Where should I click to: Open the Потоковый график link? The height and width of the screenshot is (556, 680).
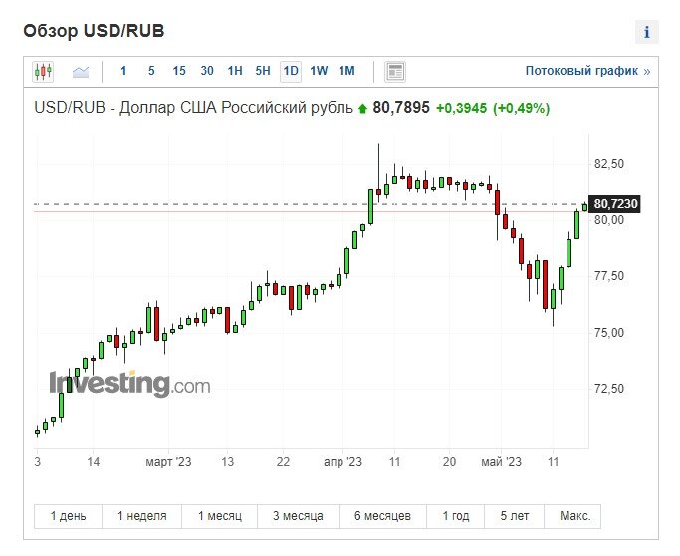(x=587, y=71)
